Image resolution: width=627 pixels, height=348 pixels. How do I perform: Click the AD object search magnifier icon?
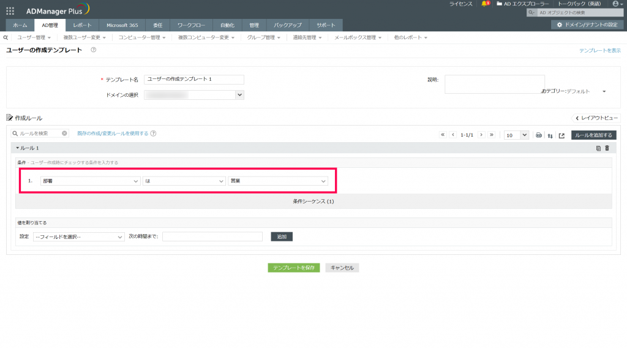coord(531,13)
